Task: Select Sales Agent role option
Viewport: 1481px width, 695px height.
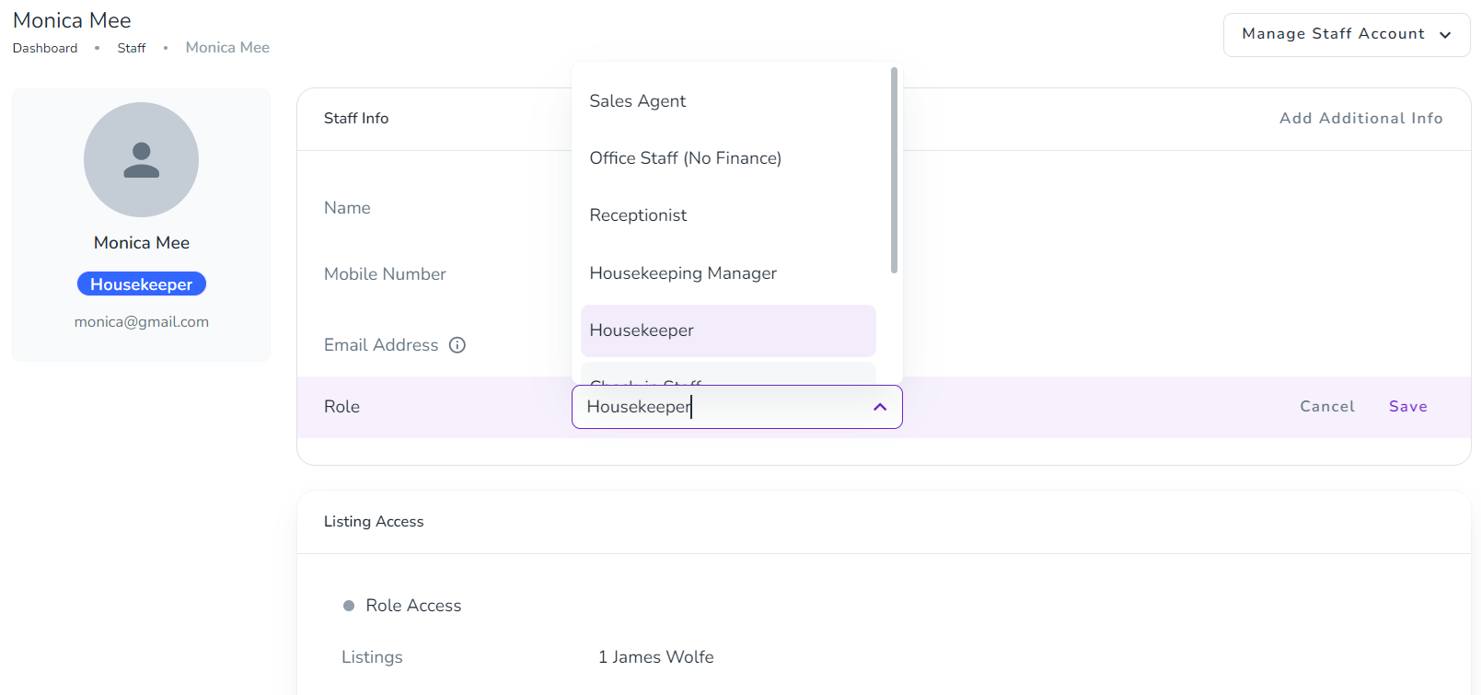Action: pyautogui.click(x=637, y=101)
